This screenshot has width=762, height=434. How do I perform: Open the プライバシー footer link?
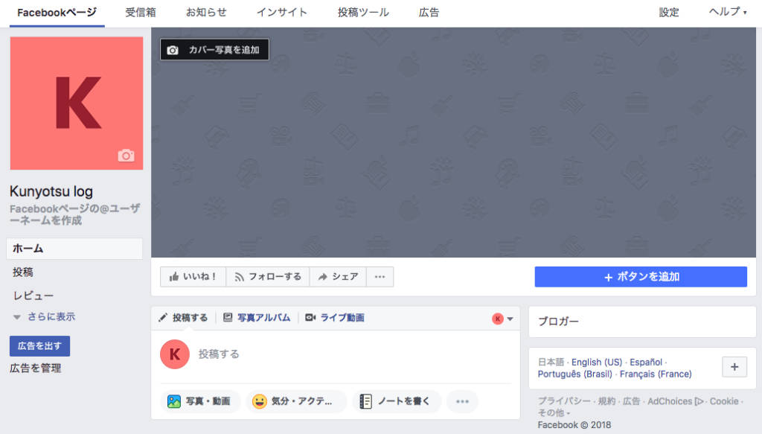click(564, 401)
